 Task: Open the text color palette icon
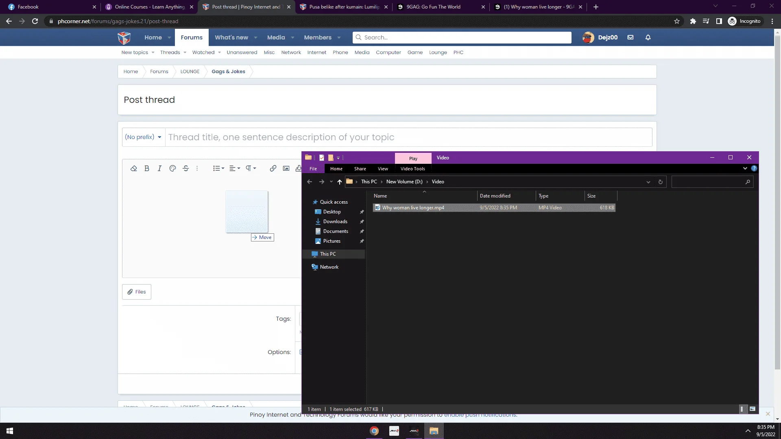[172, 168]
